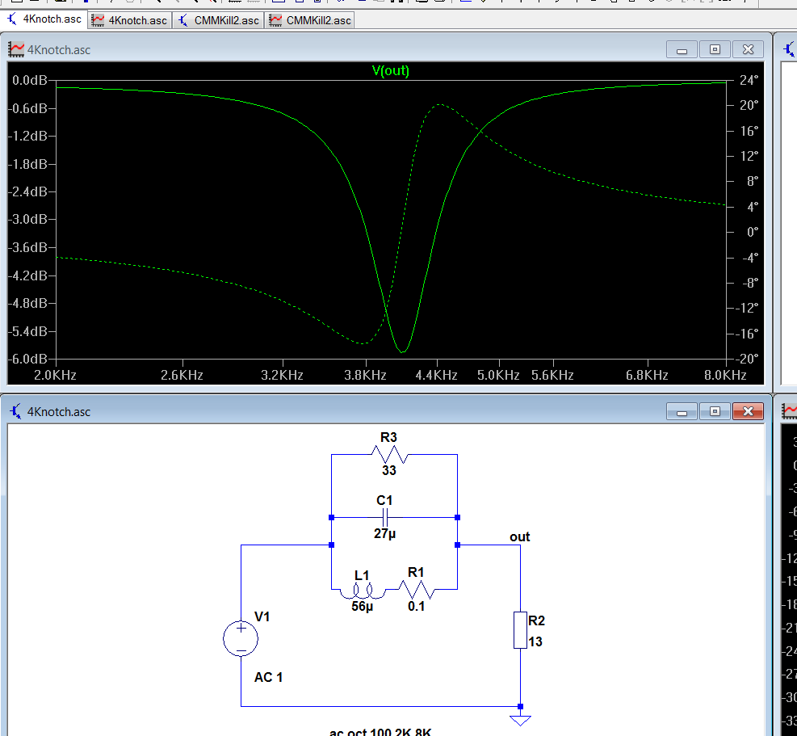Select capacitor C1 symbol in schematic

tap(385, 518)
